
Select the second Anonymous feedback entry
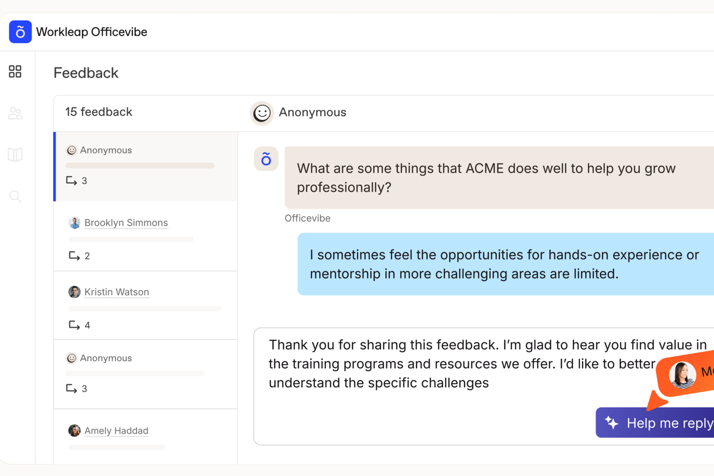point(145,374)
